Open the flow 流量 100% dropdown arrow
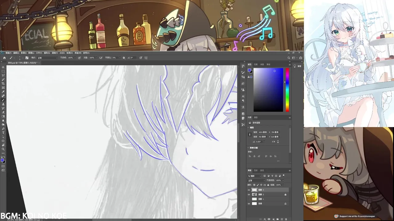This screenshot has width=394, height=221. click(x=96, y=58)
